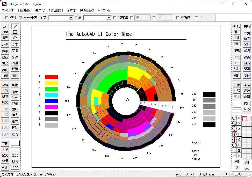Select the rectangle drawing tool icon

[15, 32]
